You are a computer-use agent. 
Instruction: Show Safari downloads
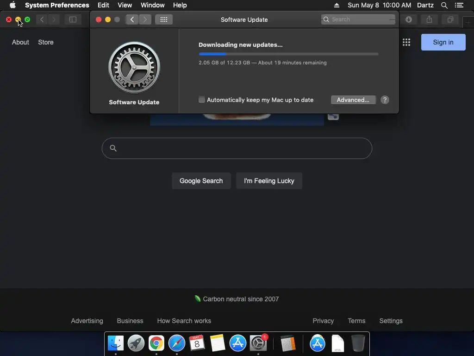tap(408, 19)
